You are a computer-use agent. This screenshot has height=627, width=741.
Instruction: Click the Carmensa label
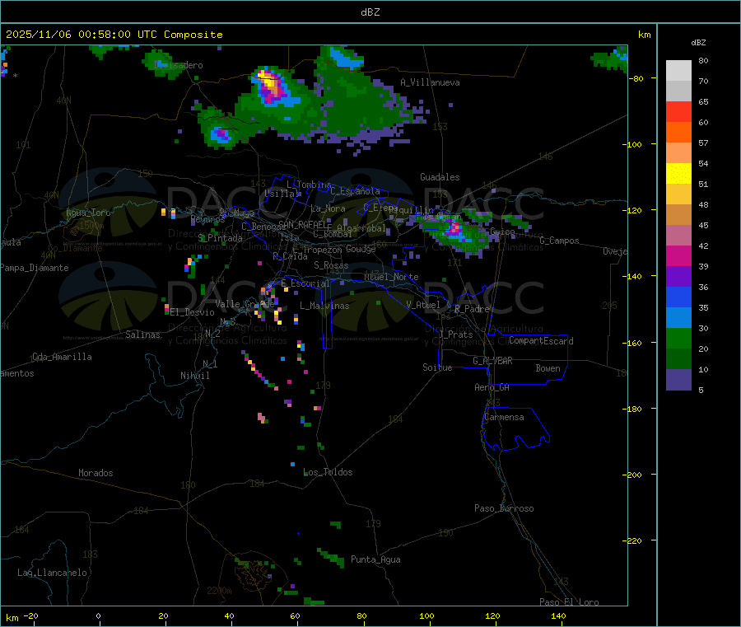tap(504, 417)
